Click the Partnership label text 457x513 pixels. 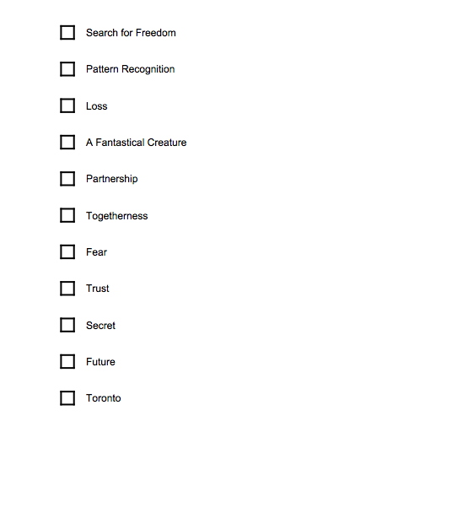112,179
